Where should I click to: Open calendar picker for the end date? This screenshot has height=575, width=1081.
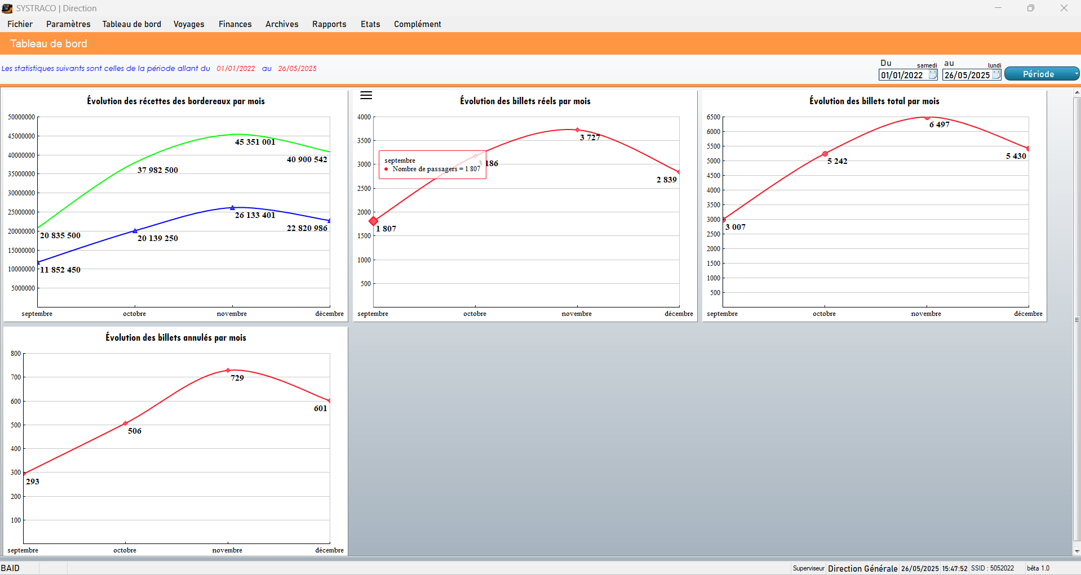coord(996,75)
